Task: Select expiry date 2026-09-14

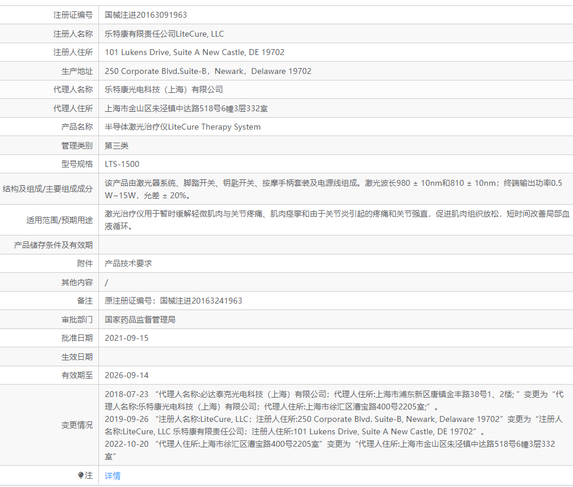Action: [x=127, y=375]
